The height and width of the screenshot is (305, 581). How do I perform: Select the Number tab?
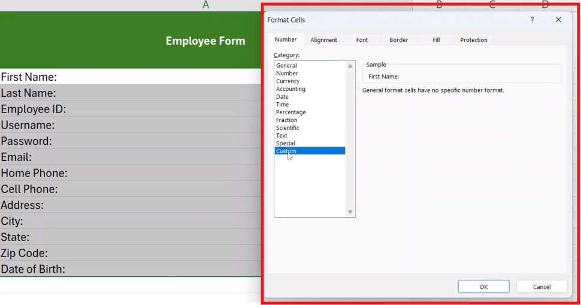coord(286,39)
